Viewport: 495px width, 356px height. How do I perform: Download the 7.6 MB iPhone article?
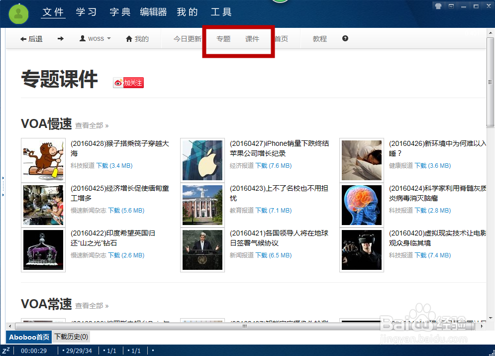pos(274,165)
